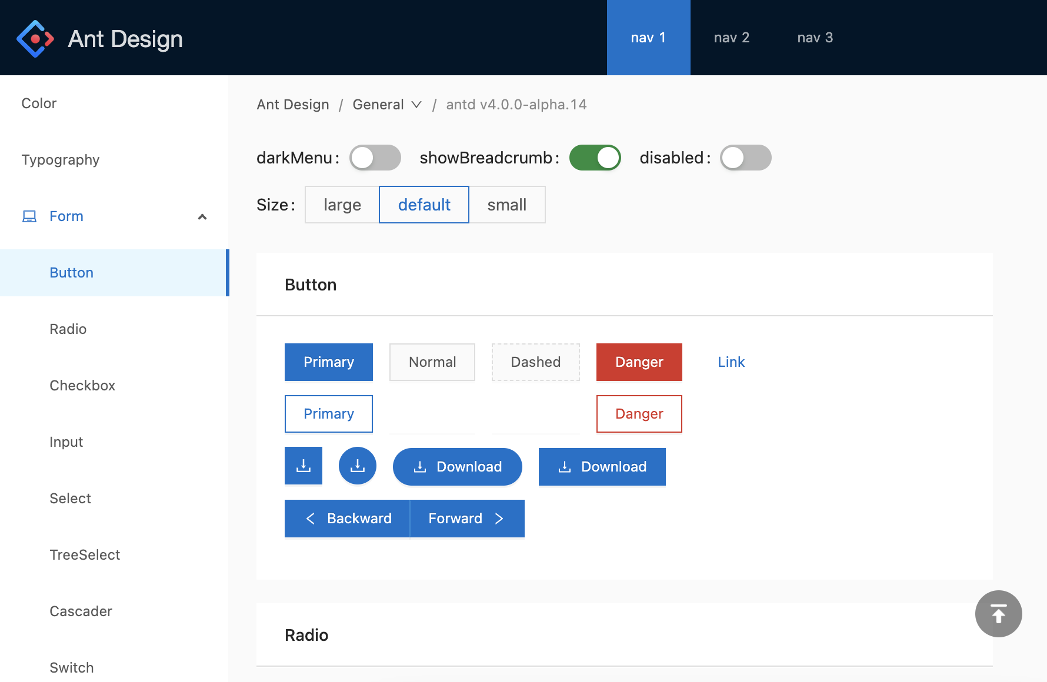Open the Color menu item
This screenshot has height=682, width=1047.
click(x=114, y=103)
